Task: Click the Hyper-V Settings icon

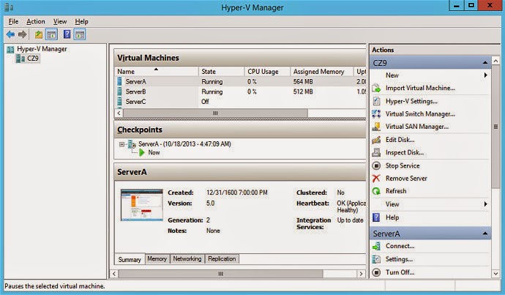Action: pos(376,101)
